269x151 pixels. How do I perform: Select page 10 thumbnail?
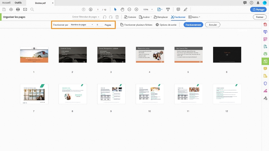[150, 94]
